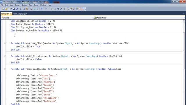Image resolution: width=186 pixels, height=105 pixels.
Task: Switch to the Form1.vb [Design] tab
Action: point(20,14)
